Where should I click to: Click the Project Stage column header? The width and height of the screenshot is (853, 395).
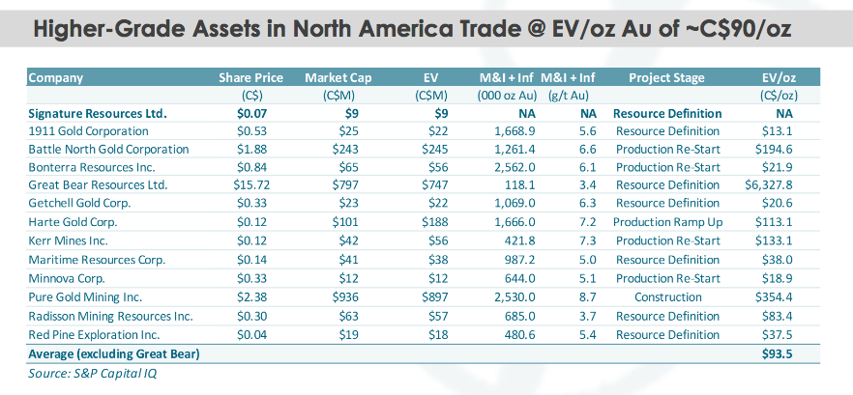pos(666,77)
